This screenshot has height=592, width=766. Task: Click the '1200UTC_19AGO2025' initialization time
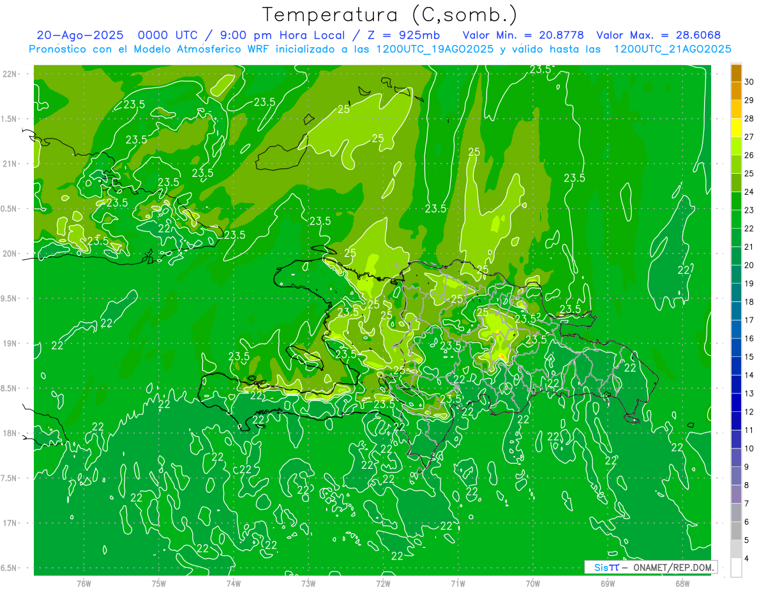[433, 49]
